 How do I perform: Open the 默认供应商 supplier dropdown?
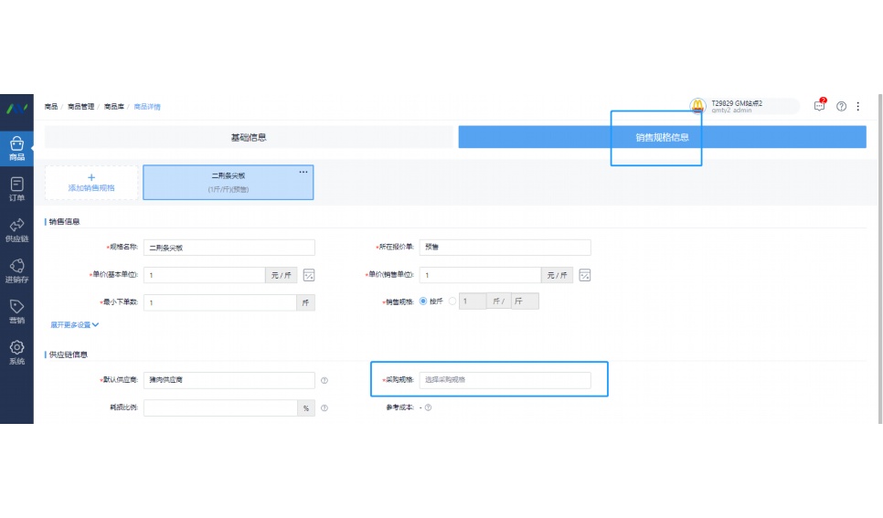click(x=229, y=380)
